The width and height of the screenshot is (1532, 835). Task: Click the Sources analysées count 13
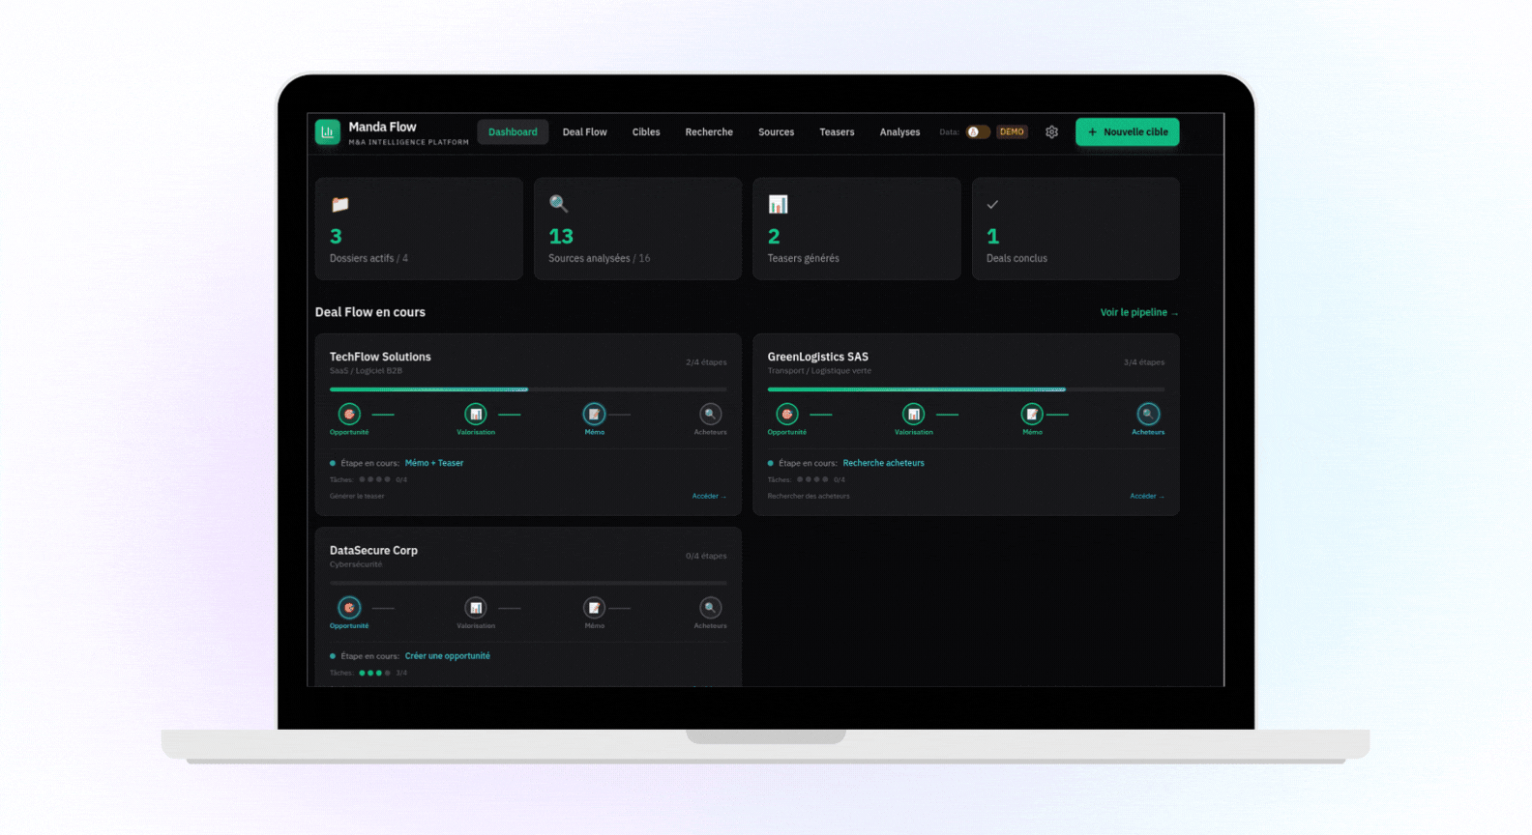561,236
